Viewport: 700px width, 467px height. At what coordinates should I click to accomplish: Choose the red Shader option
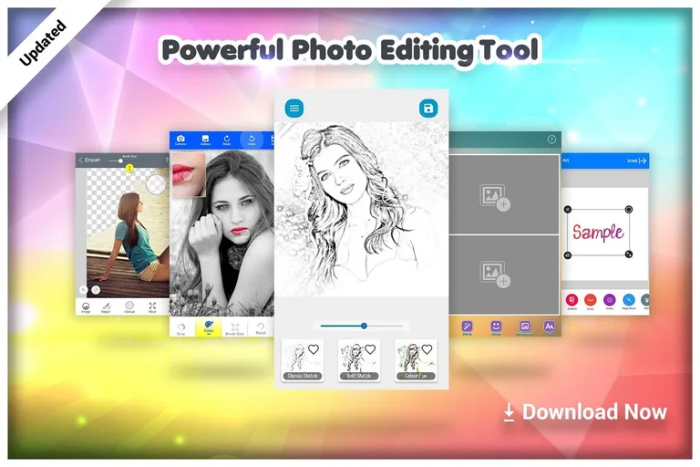[591, 301]
